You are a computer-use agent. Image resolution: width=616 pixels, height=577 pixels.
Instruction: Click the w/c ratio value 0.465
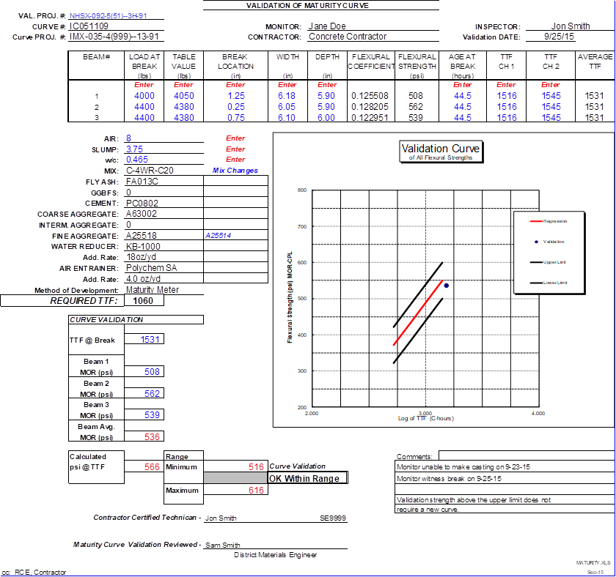pyautogui.click(x=136, y=160)
